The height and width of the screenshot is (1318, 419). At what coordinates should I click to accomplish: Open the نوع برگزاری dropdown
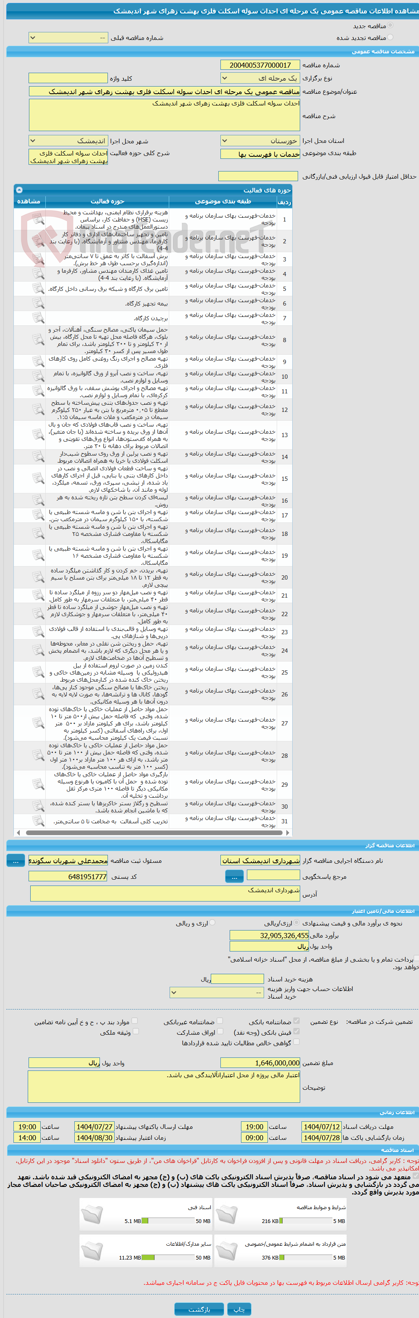click(260, 78)
